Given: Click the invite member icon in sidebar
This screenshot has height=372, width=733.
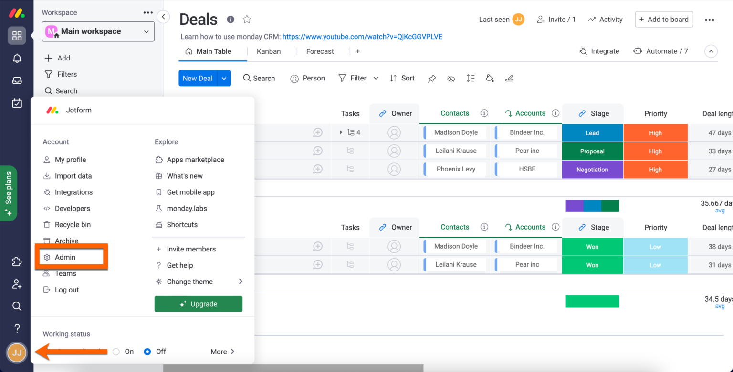Looking at the screenshot, I should [x=17, y=284].
